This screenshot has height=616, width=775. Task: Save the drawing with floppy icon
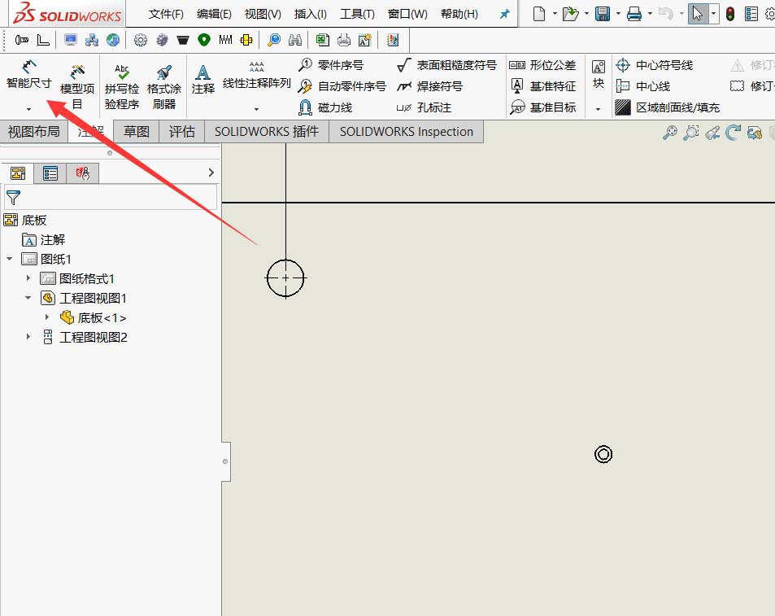point(602,14)
